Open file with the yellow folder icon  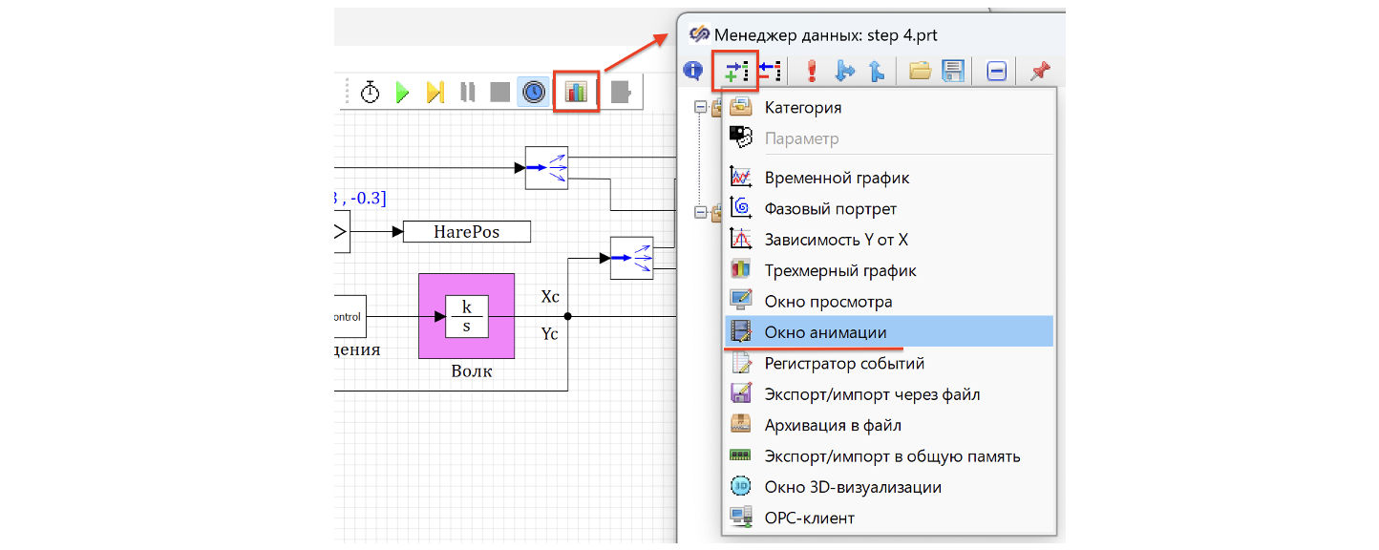coord(920,71)
